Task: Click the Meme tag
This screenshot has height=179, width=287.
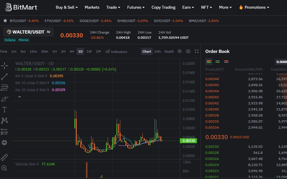Action: (24, 40)
